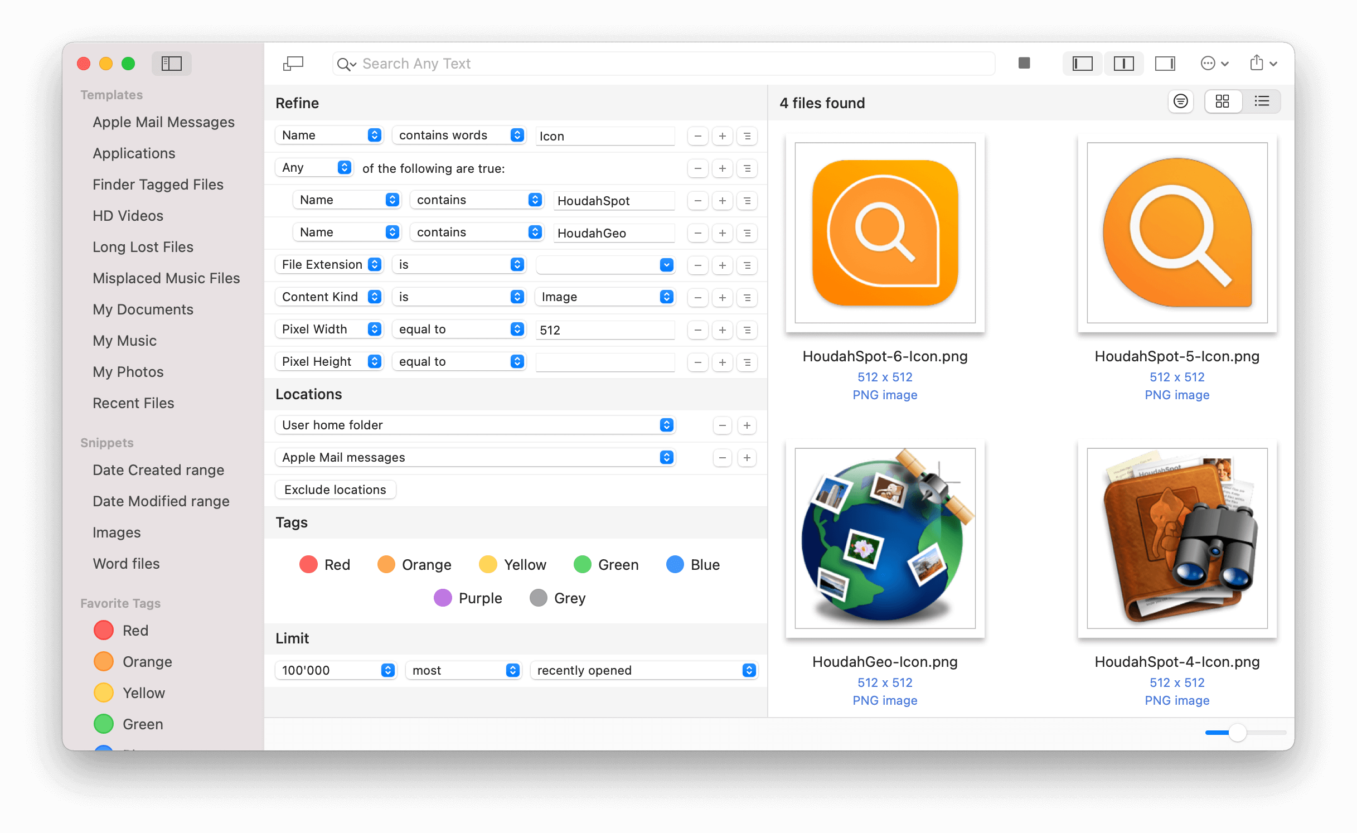Switch results to list view
This screenshot has height=833, width=1357.
pos(1262,101)
